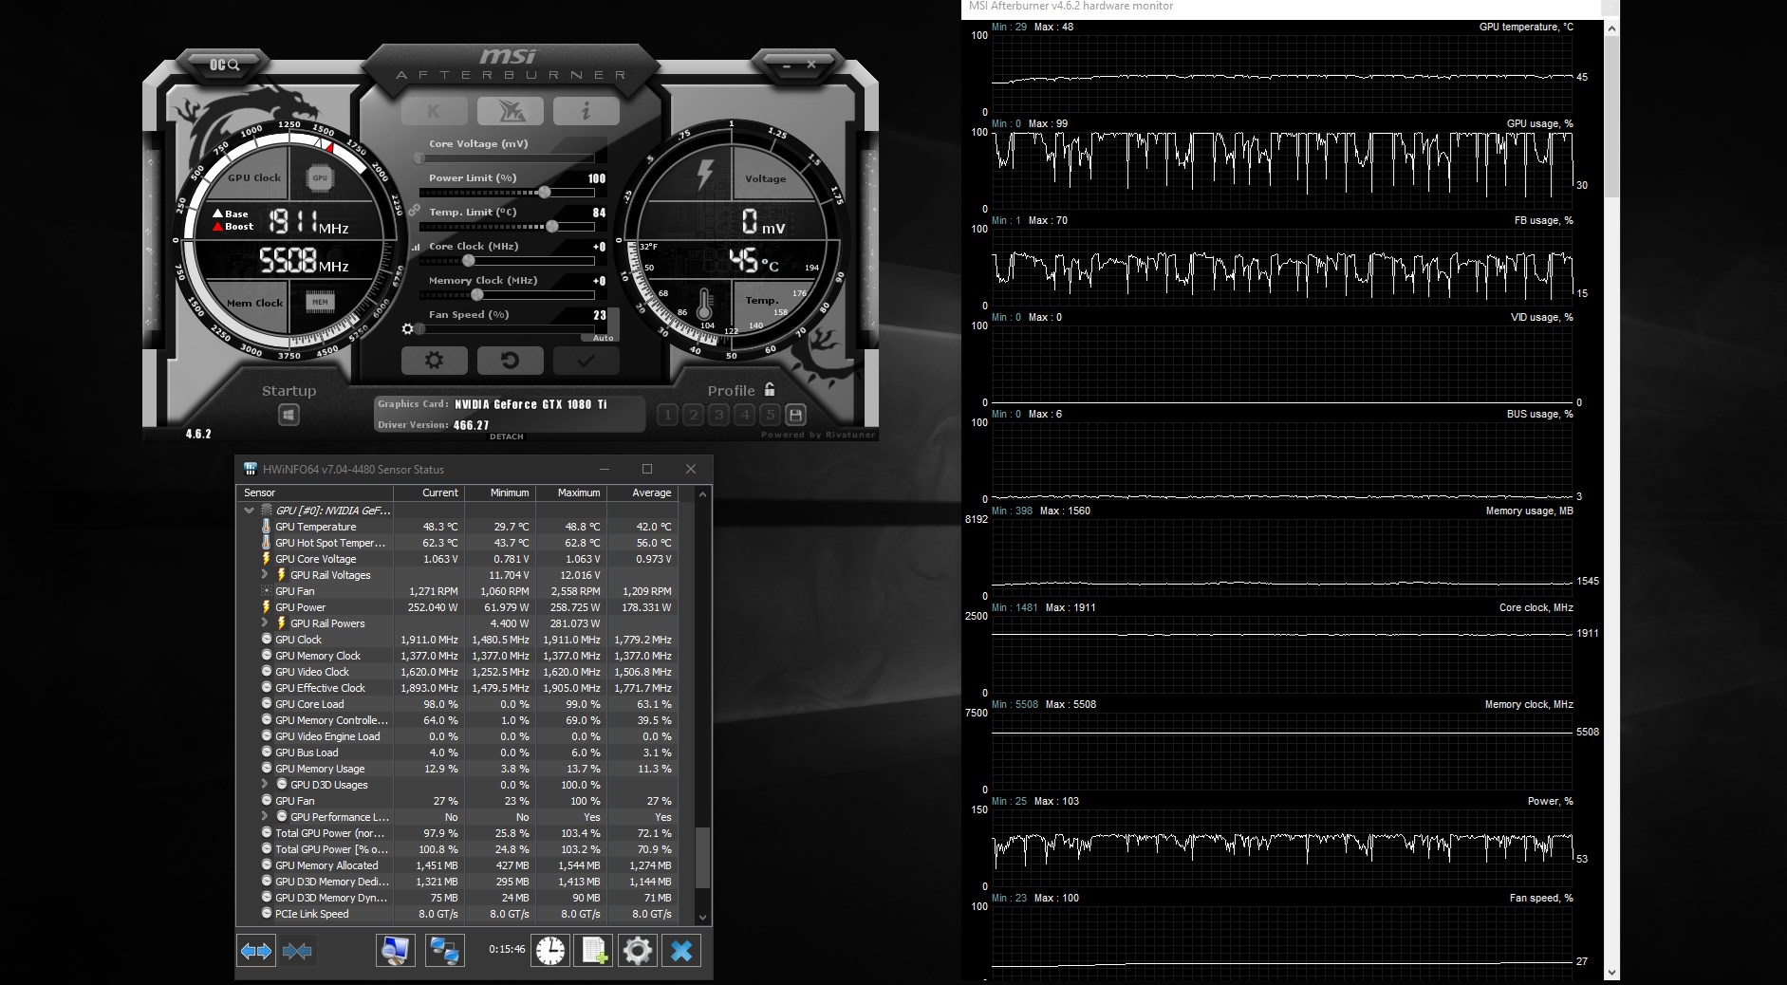Click the Current column header

click(428, 492)
